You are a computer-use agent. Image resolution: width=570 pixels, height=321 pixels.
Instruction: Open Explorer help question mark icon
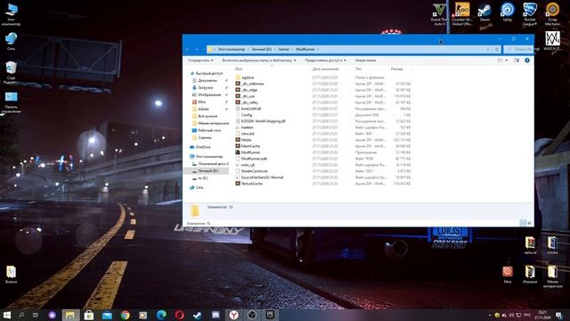point(527,60)
